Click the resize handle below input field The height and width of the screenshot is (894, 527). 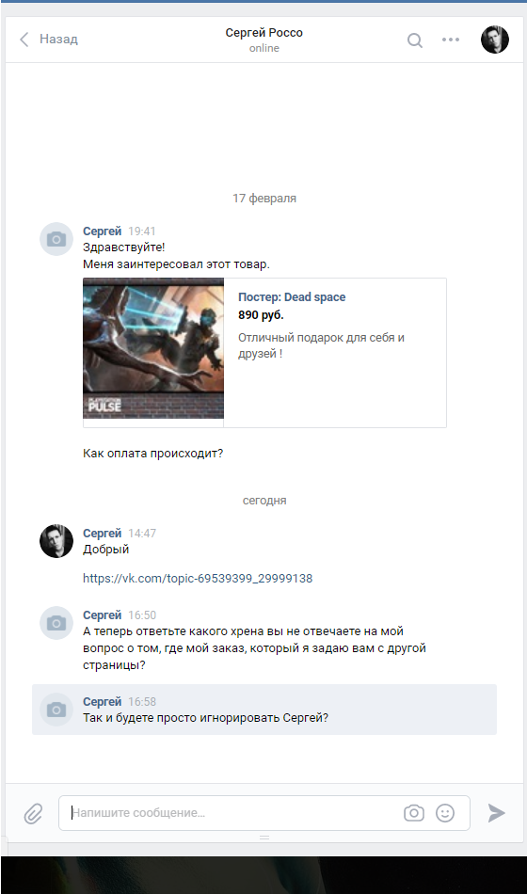[x=264, y=837]
